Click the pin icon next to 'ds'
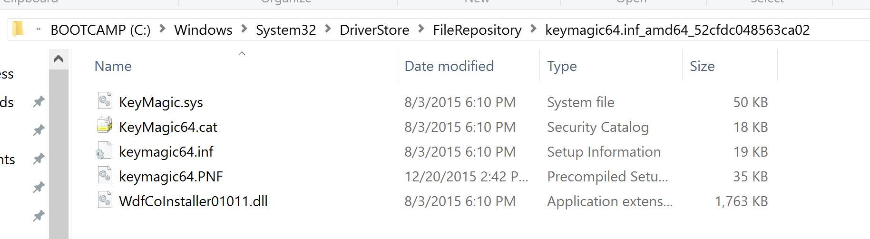The width and height of the screenshot is (870, 239). [39, 101]
